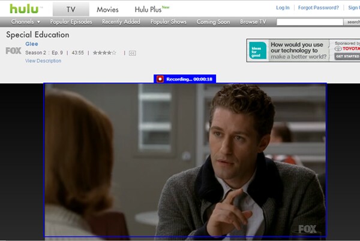360x241 pixels.
Task: Open Browse TV
Action: (253, 22)
